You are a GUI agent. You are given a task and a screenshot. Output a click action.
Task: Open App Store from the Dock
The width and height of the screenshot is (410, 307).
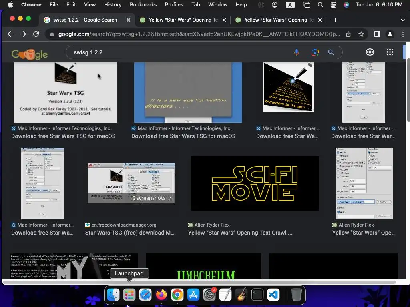(x=193, y=295)
